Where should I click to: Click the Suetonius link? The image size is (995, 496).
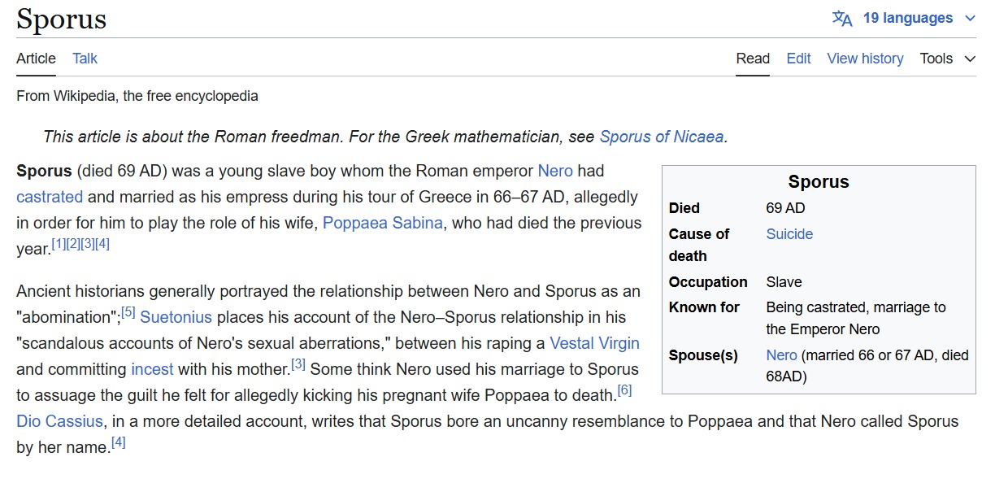click(x=176, y=317)
